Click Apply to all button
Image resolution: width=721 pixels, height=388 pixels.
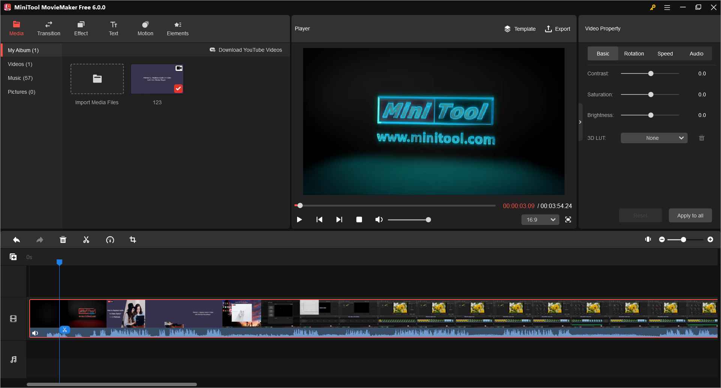(x=690, y=216)
